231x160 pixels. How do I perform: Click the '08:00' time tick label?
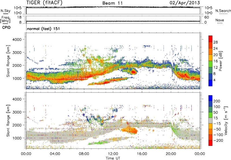click(x=84, y=154)
